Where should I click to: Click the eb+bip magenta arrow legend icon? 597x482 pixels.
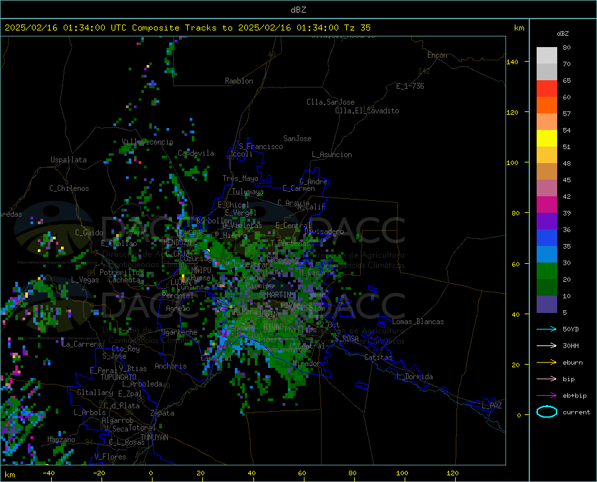547,396
